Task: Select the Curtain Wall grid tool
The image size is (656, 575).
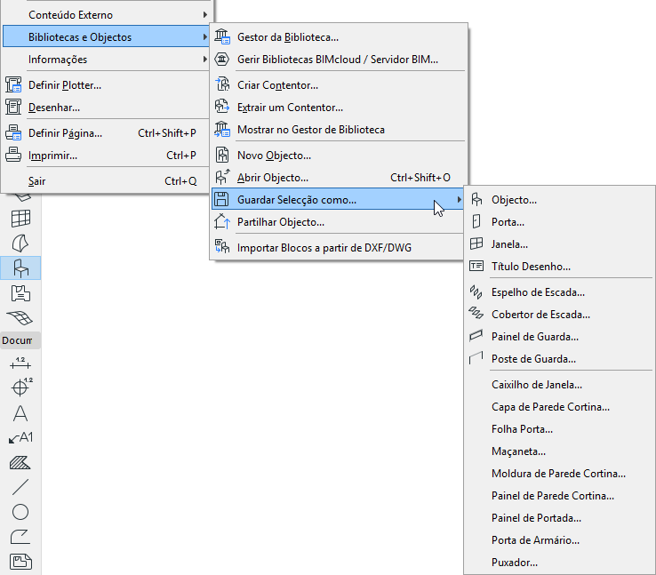Action: 20,219
